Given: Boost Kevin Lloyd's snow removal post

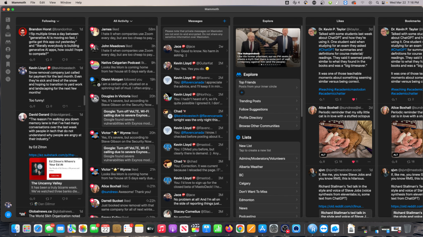Looking at the screenshot, I should [x=49, y=107].
